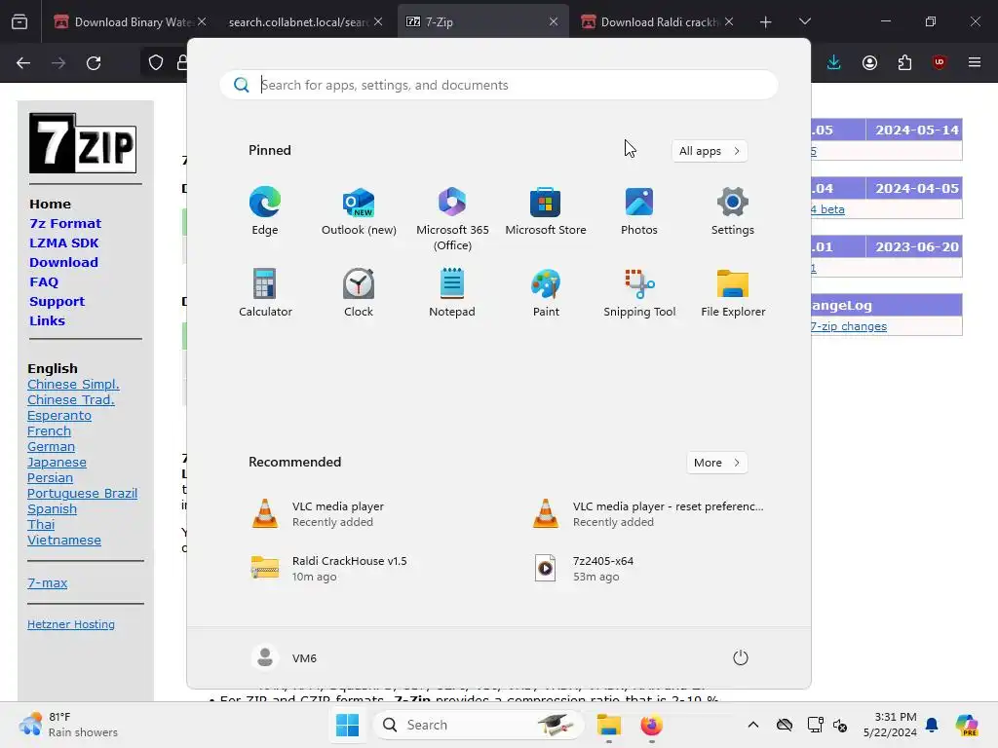Image resolution: width=998 pixels, height=748 pixels.
Task: Open a new browser tab
Action: coord(766,22)
